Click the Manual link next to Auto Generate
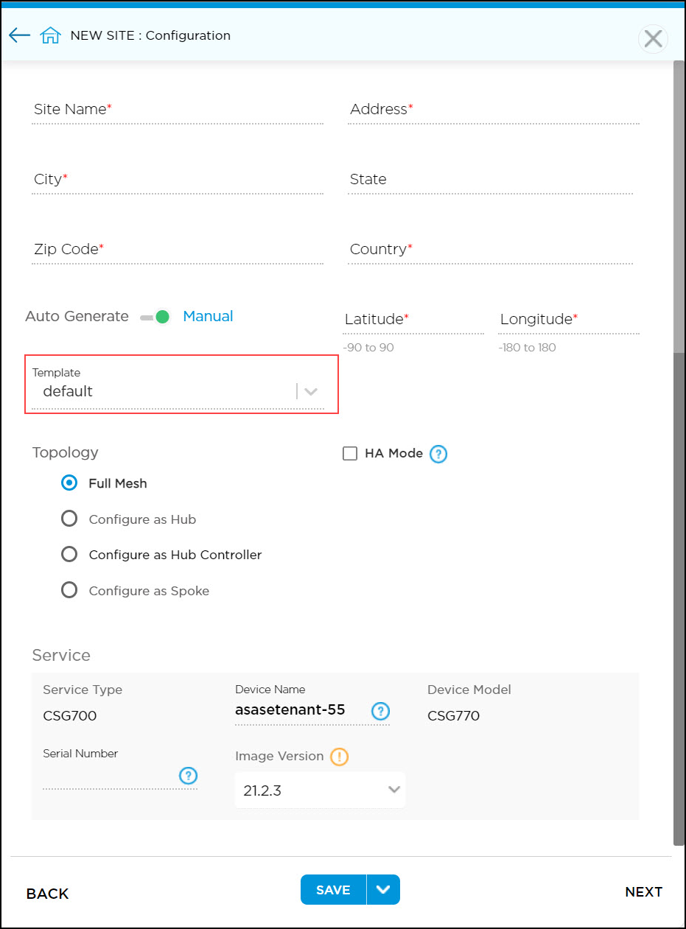 pyautogui.click(x=207, y=315)
